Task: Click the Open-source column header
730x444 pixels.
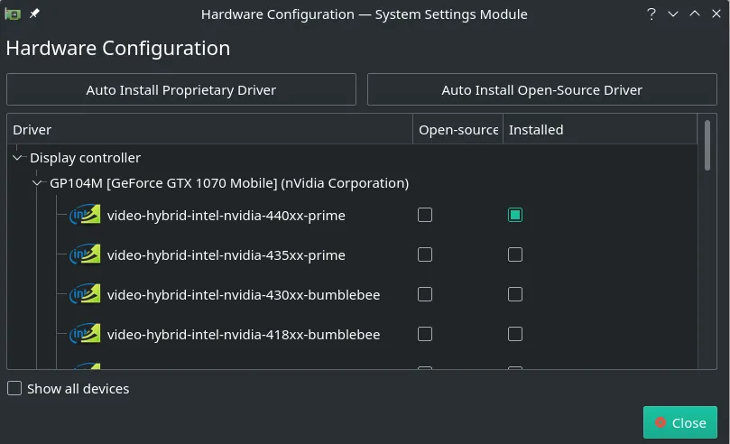Action: pyautogui.click(x=457, y=130)
